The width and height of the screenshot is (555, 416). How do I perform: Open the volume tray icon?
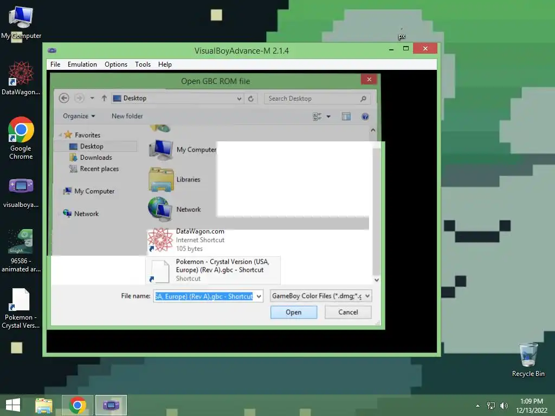504,406
